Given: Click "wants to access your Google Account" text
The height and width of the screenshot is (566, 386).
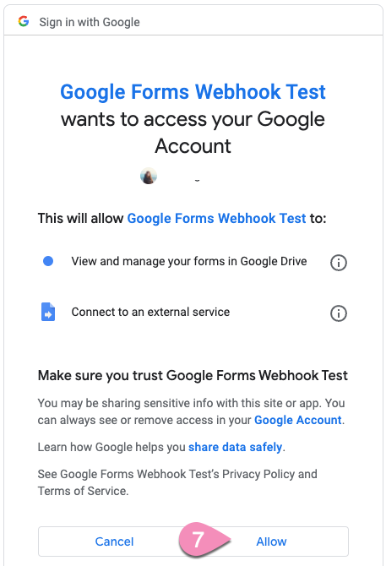Looking at the screenshot, I should (193, 133).
